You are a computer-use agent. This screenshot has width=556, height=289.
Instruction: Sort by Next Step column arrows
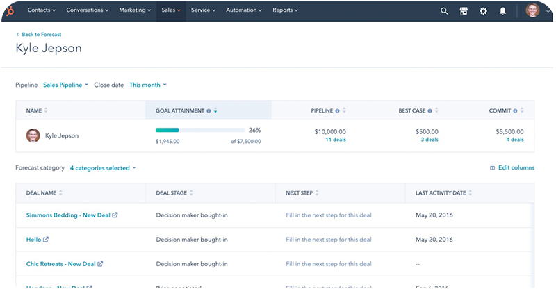[x=317, y=192]
